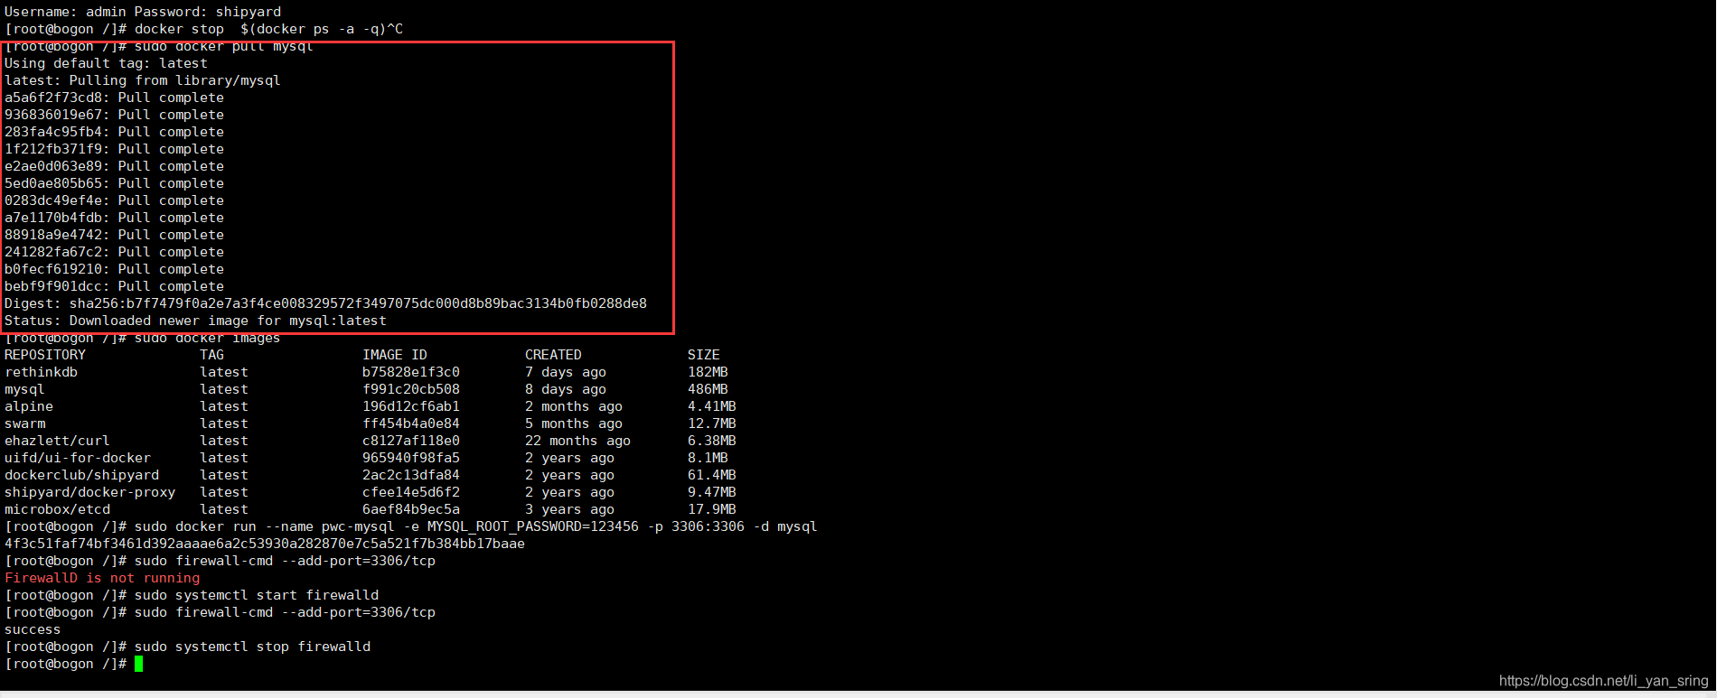Select the 'ehazlett/curl' repository name
The width and height of the screenshot is (1717, 698).
click(x=57, y=441)
